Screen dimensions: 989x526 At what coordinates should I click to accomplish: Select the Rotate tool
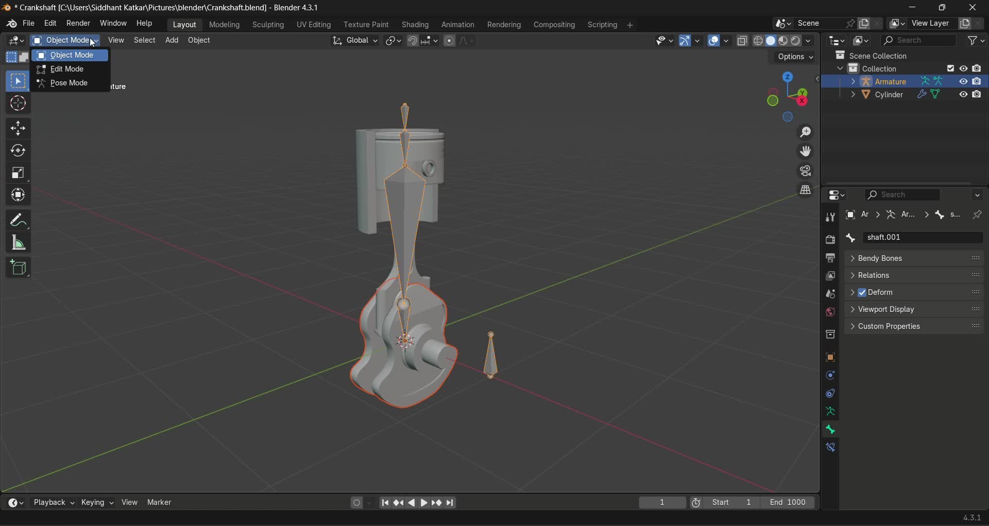click(x=18, y=151)
